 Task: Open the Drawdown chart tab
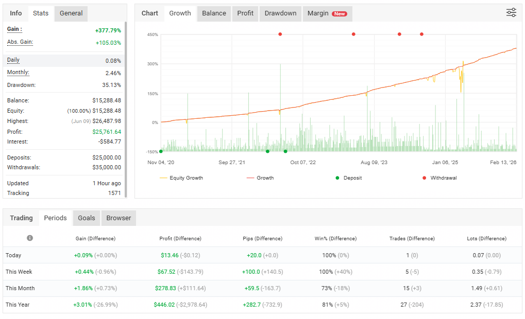280,13
